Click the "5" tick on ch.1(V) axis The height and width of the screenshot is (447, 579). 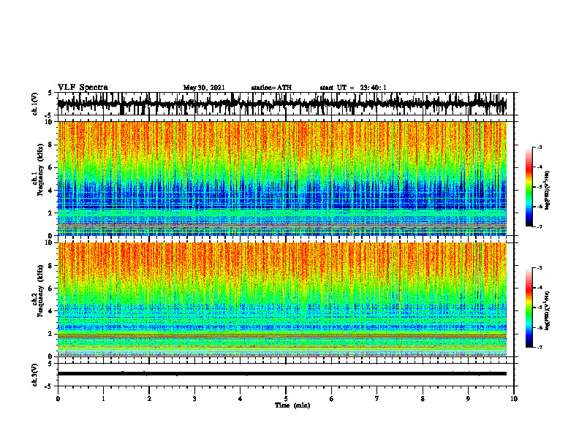pyautogui.click(x=50, y=93)
